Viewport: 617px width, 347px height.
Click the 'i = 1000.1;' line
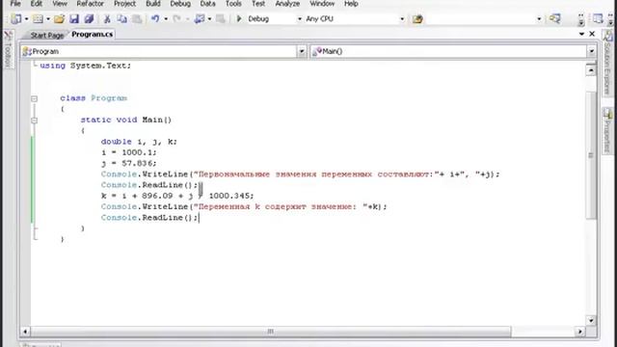128,152
